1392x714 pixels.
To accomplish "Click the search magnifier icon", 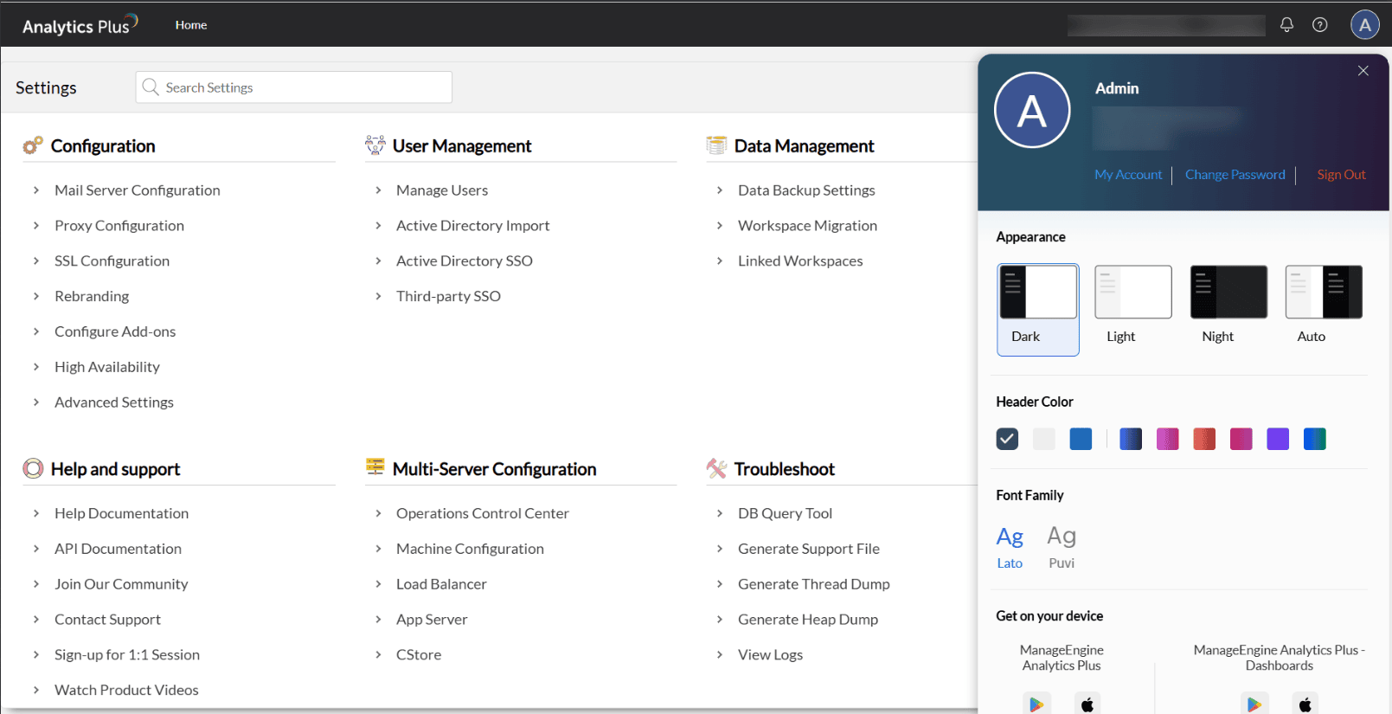I will point(151,87).
